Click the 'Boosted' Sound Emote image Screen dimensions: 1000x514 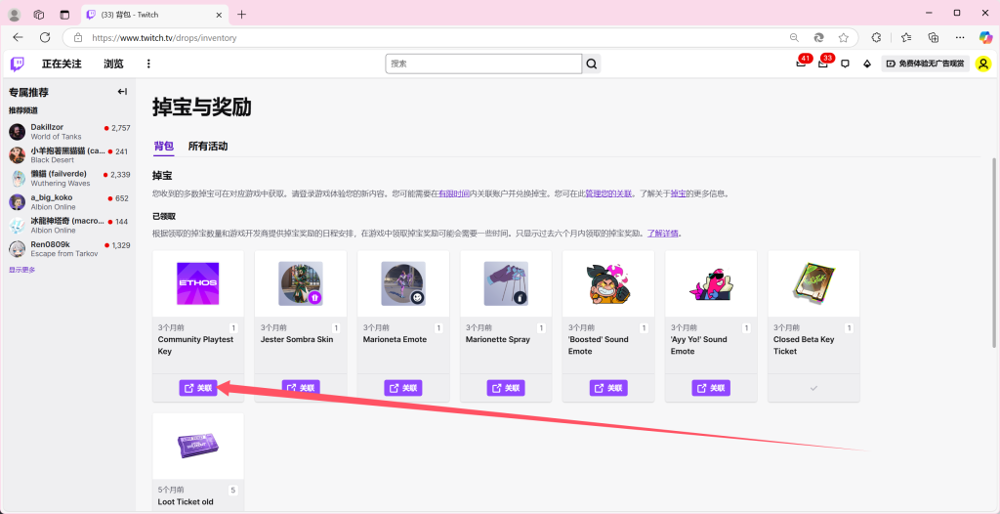[607, 283]
